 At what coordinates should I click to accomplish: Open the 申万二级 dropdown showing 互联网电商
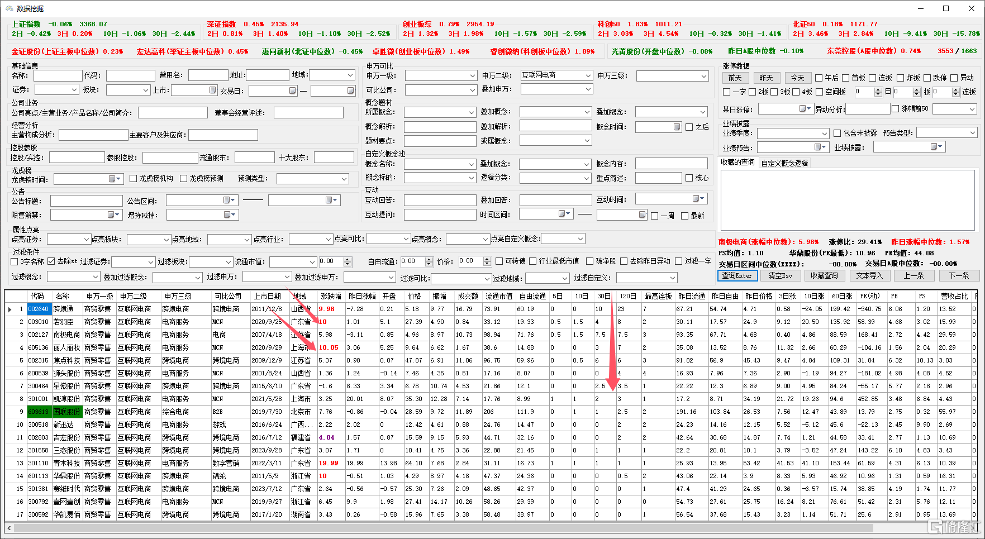point(588,75)
